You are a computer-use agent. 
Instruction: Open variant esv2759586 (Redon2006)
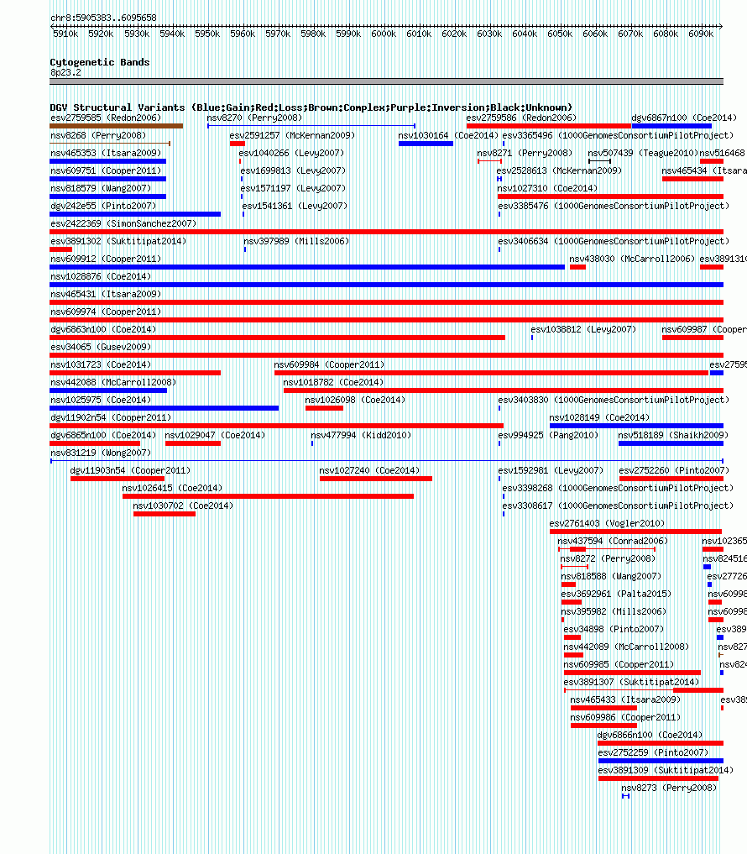[x=521, y=118]
